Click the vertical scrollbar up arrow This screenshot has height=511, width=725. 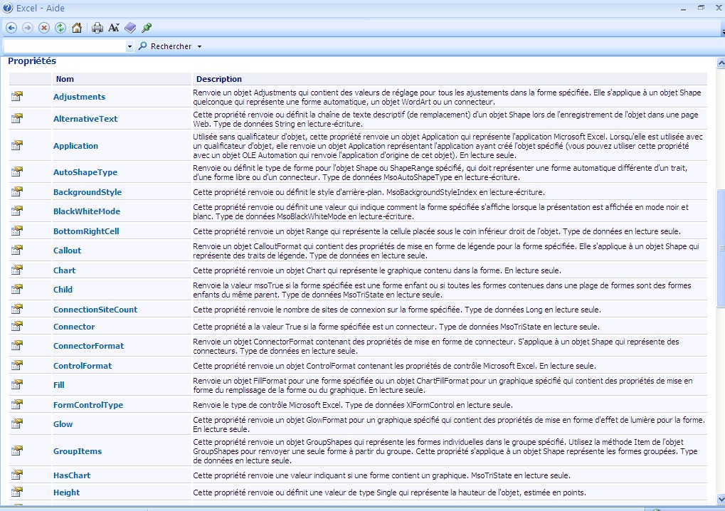point(721,63)
